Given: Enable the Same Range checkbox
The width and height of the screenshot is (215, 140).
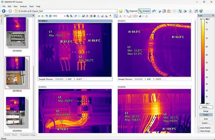Looking at the screenshot, I should (x=199, y=131).
